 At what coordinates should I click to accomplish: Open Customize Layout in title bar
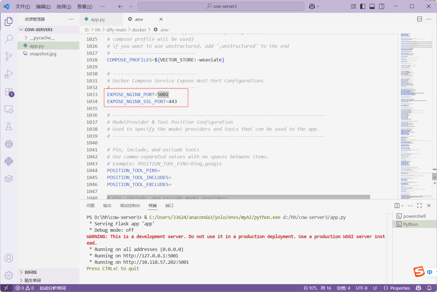pos(354,6)
